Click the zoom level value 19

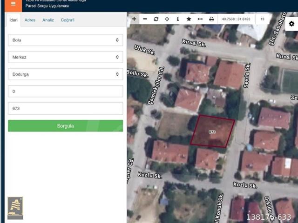(262, 19)
